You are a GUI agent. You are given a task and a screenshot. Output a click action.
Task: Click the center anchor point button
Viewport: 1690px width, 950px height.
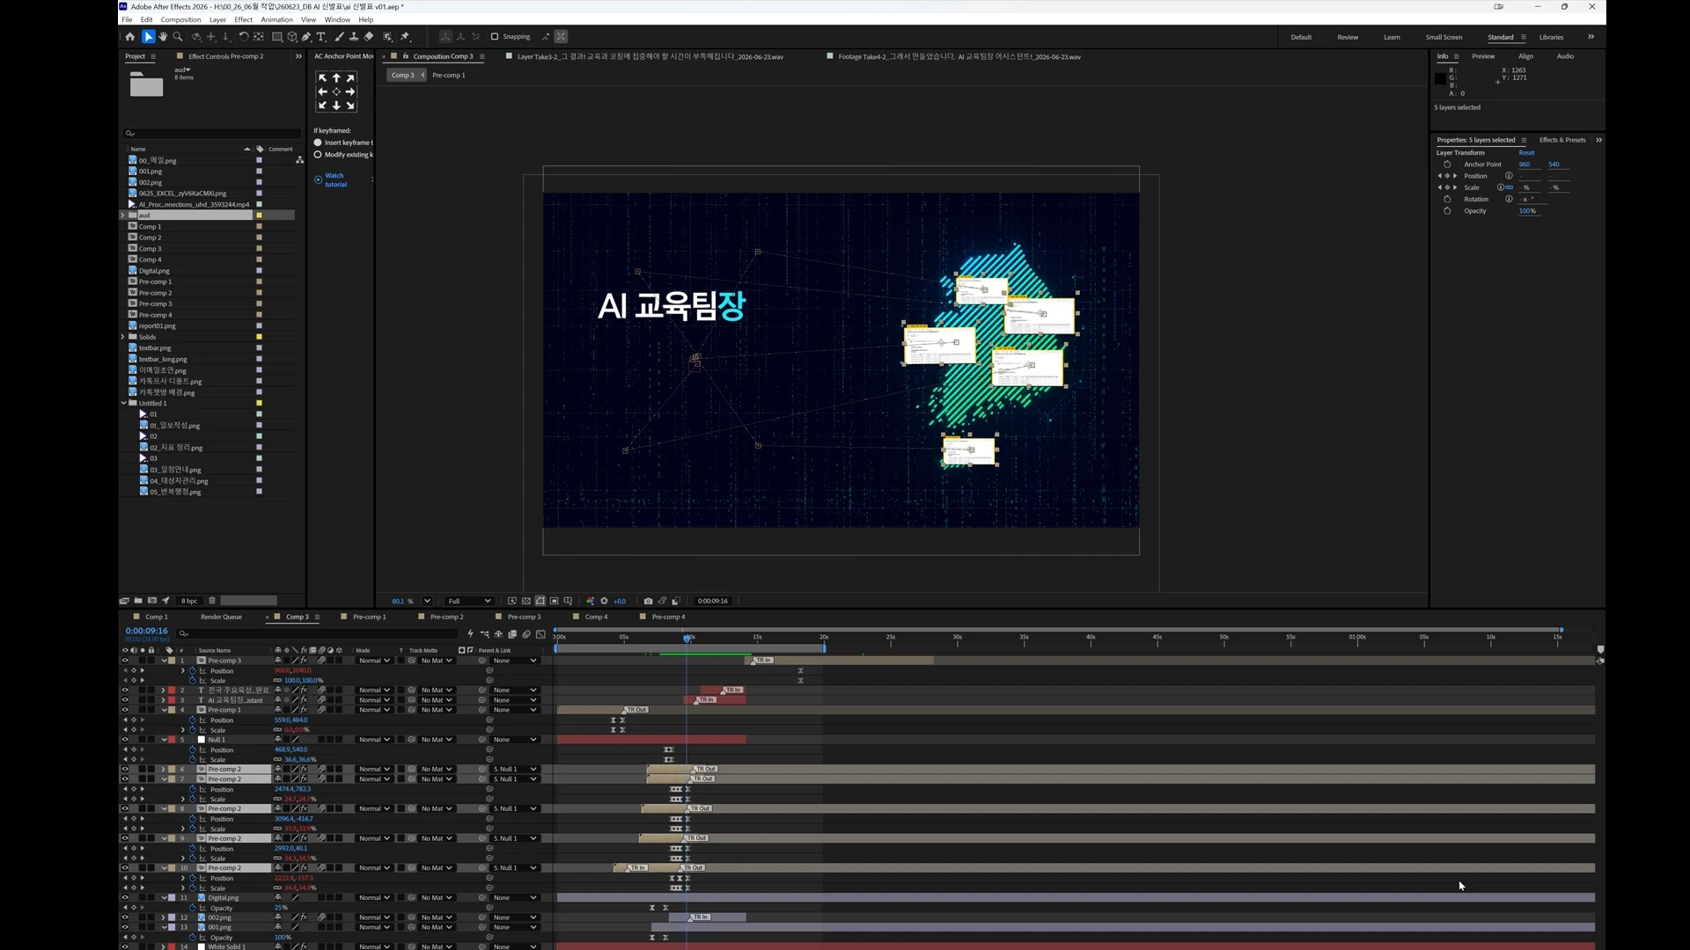pos(336,91)
